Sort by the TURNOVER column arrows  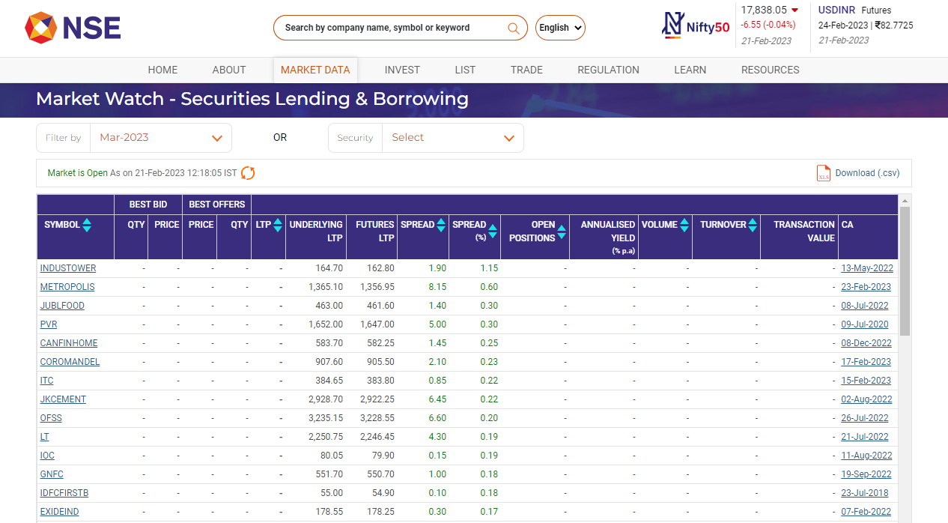click(x=753, y=225)
